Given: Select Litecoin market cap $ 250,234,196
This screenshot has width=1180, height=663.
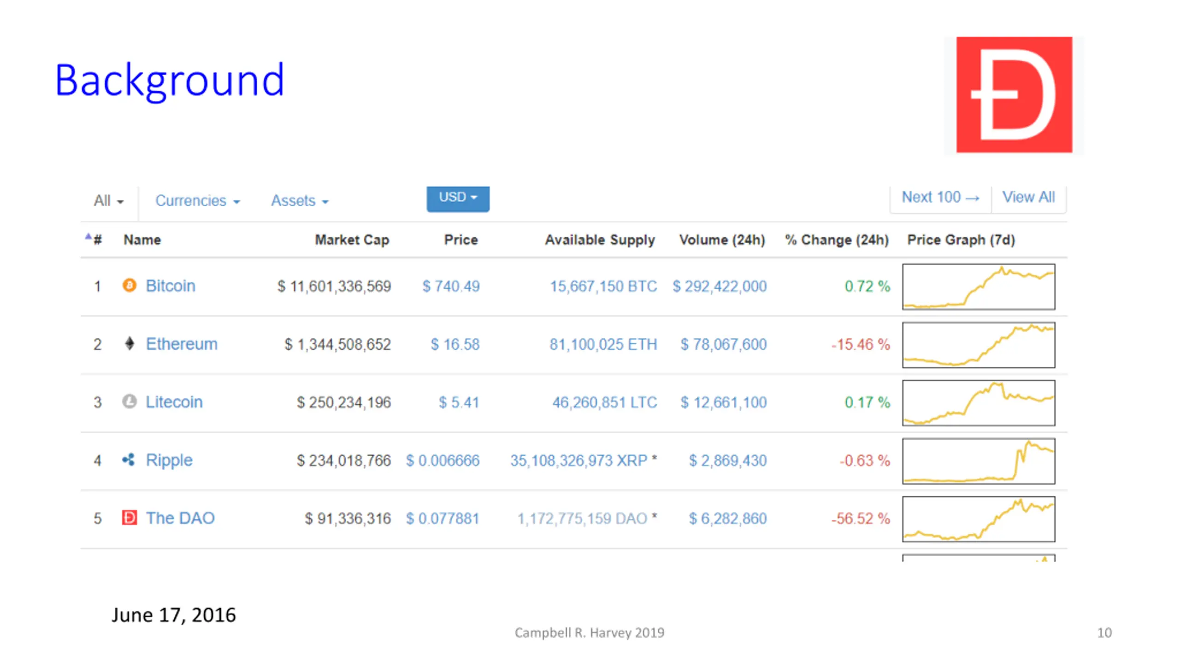Looking at the screenshot, I should pyautogui.click(x=344, y=402).
